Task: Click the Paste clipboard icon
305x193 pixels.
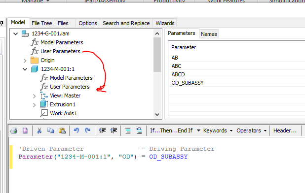Action: [x=62, y=130]
